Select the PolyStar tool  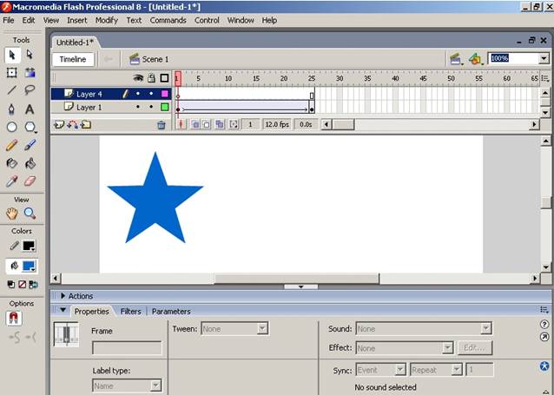[30, 127]
